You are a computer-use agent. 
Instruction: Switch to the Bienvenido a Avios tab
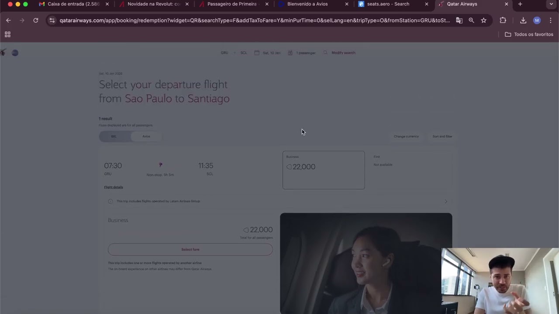[x=307, y=4]
